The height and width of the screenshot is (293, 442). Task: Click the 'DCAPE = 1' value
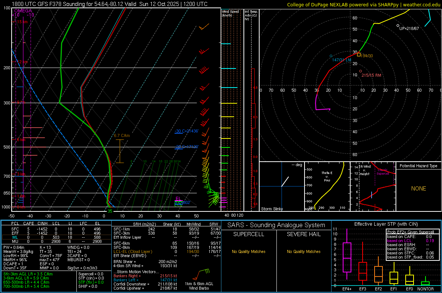(13, 264)
